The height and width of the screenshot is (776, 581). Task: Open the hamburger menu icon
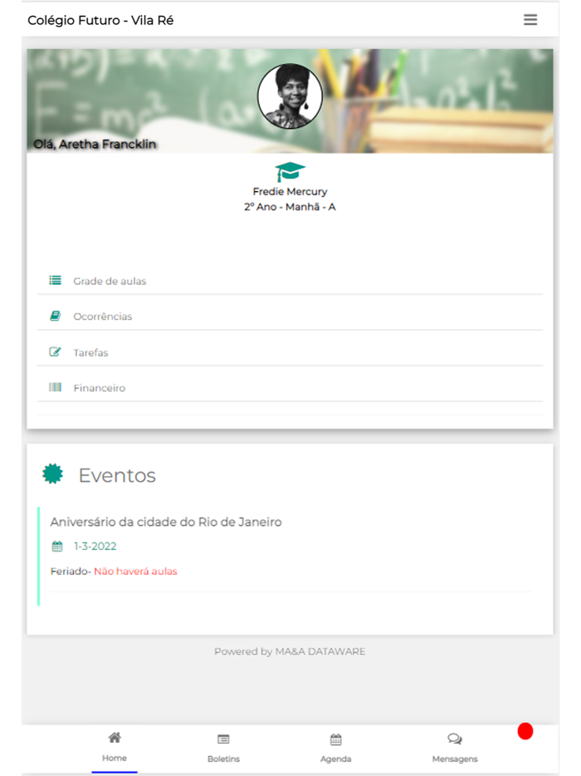click(x=530, y=20)
